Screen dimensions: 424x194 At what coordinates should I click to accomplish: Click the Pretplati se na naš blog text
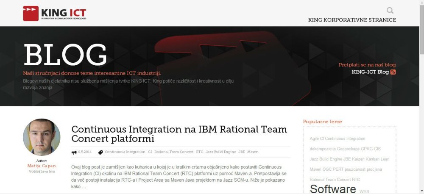click(367, 65)
